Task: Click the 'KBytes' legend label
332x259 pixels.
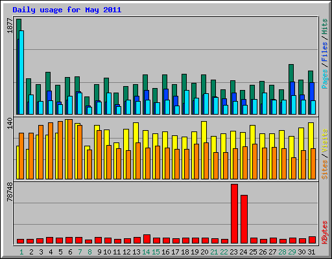Action: tap(325, 232)
